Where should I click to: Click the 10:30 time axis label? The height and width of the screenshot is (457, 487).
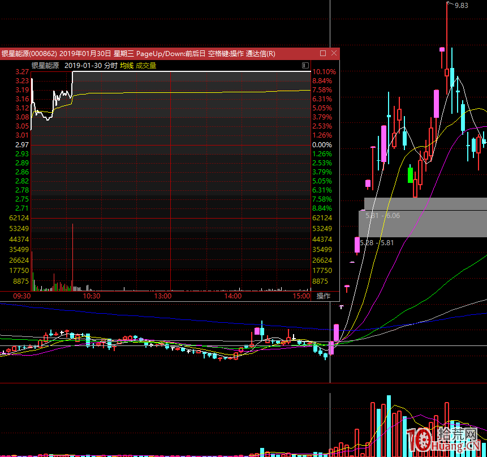(92, 296)
